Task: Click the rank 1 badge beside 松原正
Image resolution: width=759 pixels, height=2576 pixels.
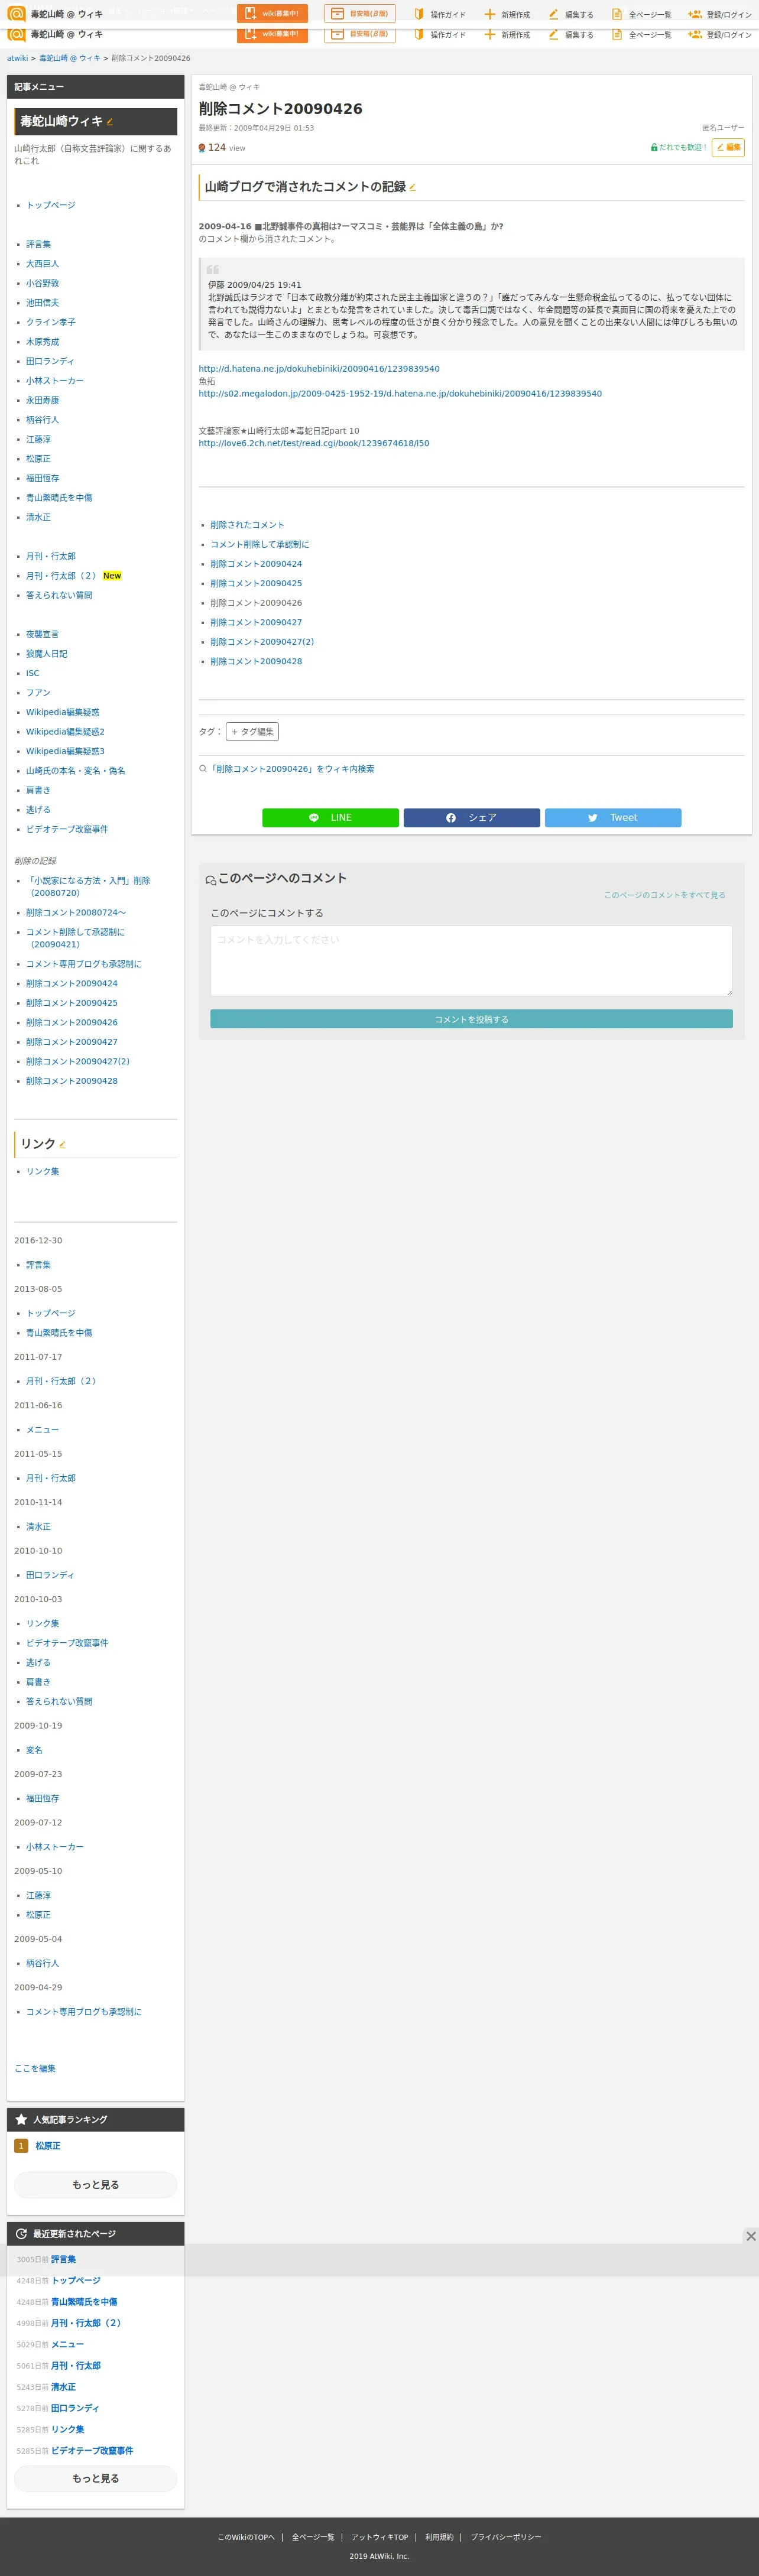Action: 21,2146
